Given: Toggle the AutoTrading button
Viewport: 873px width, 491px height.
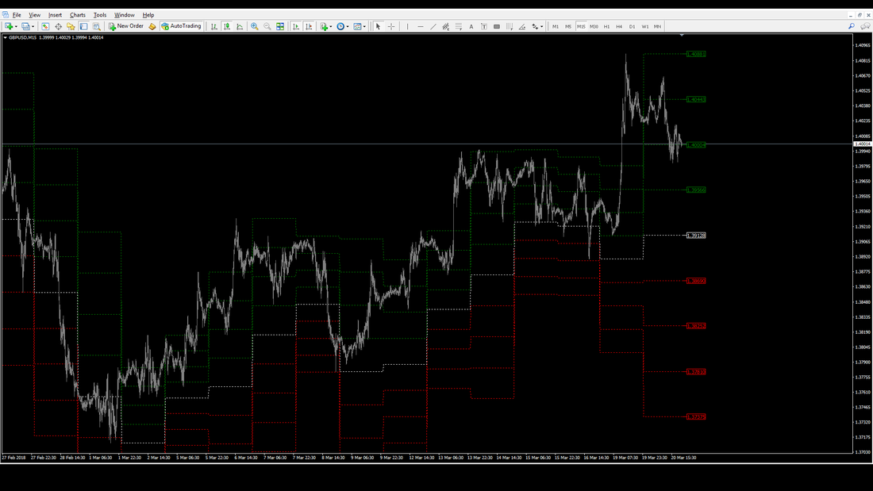Looking at the screenshot, I should coord(181,26).
